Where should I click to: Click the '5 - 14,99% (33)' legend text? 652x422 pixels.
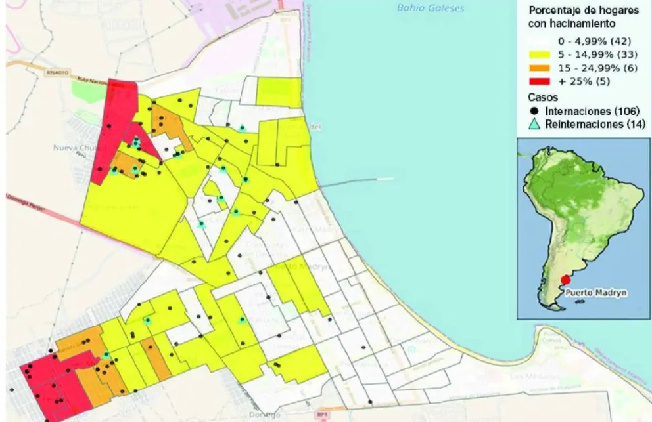[x=598, y=54]
